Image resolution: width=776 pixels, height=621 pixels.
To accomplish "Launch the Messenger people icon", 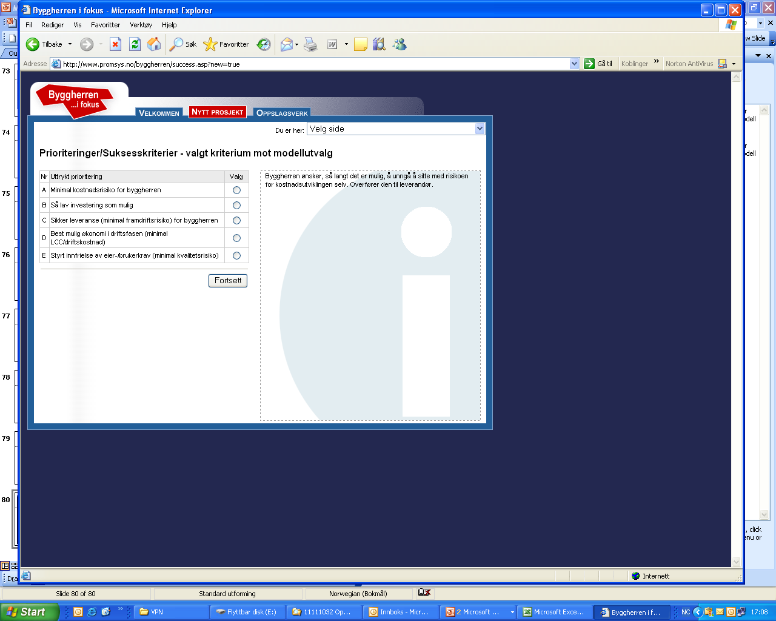I will (400, 44).
